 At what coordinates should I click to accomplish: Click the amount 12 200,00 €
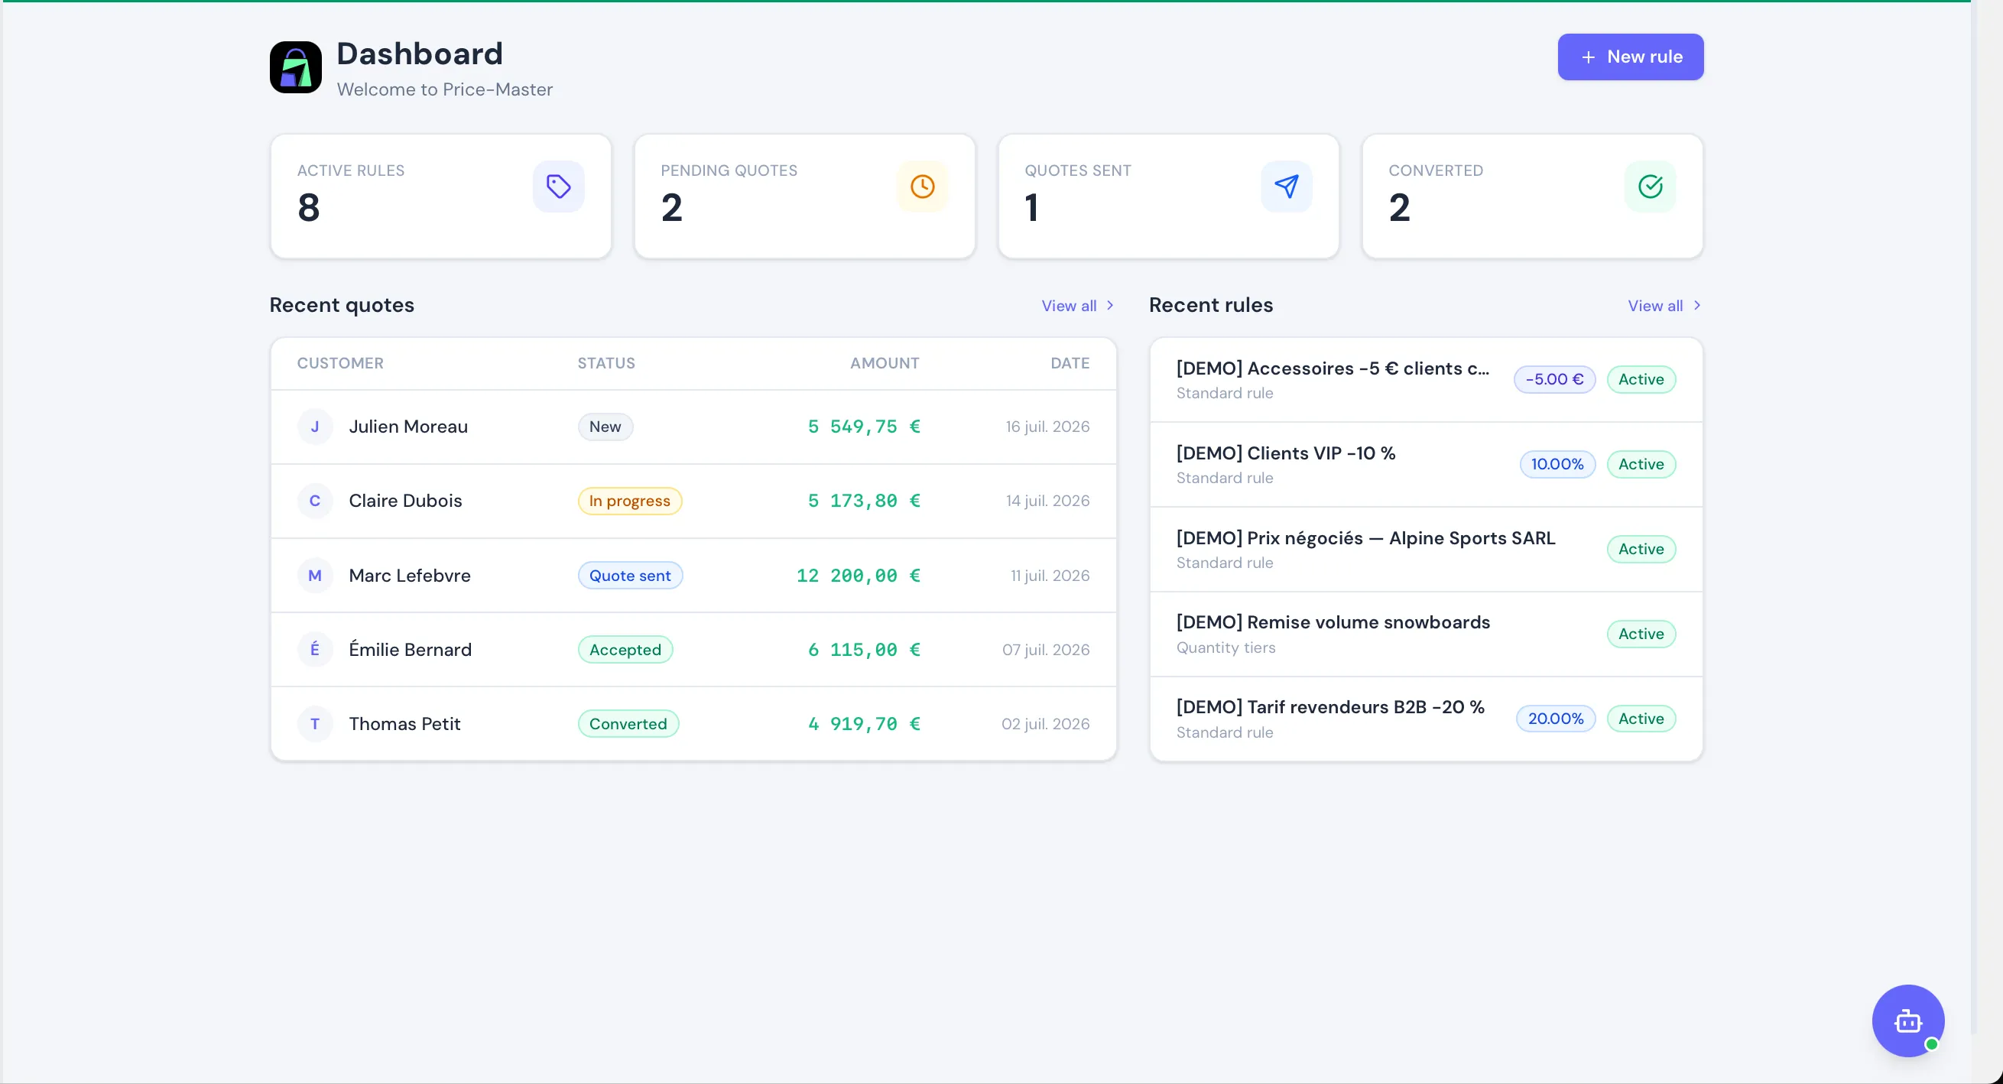pyautogui.click(x=859, y=576)
